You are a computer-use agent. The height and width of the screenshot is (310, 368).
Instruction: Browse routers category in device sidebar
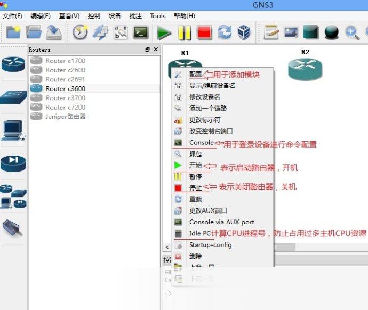click(13, 64)
